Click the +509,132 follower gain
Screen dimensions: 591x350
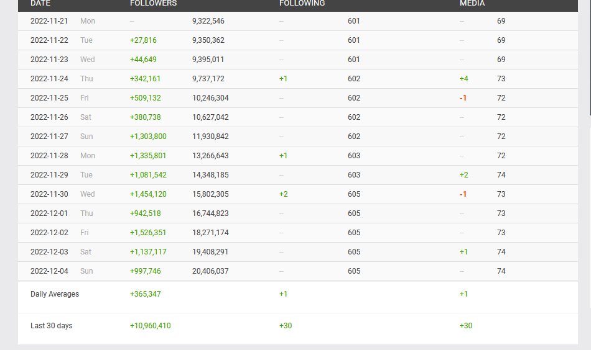pyautogui.click(x=146, y=98)
